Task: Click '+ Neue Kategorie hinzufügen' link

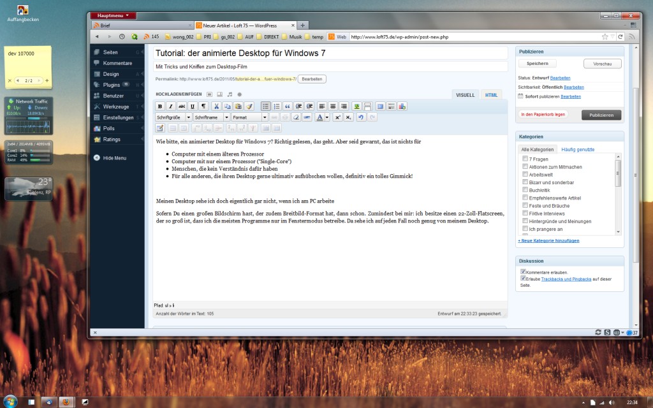Action: pos(548,241)
